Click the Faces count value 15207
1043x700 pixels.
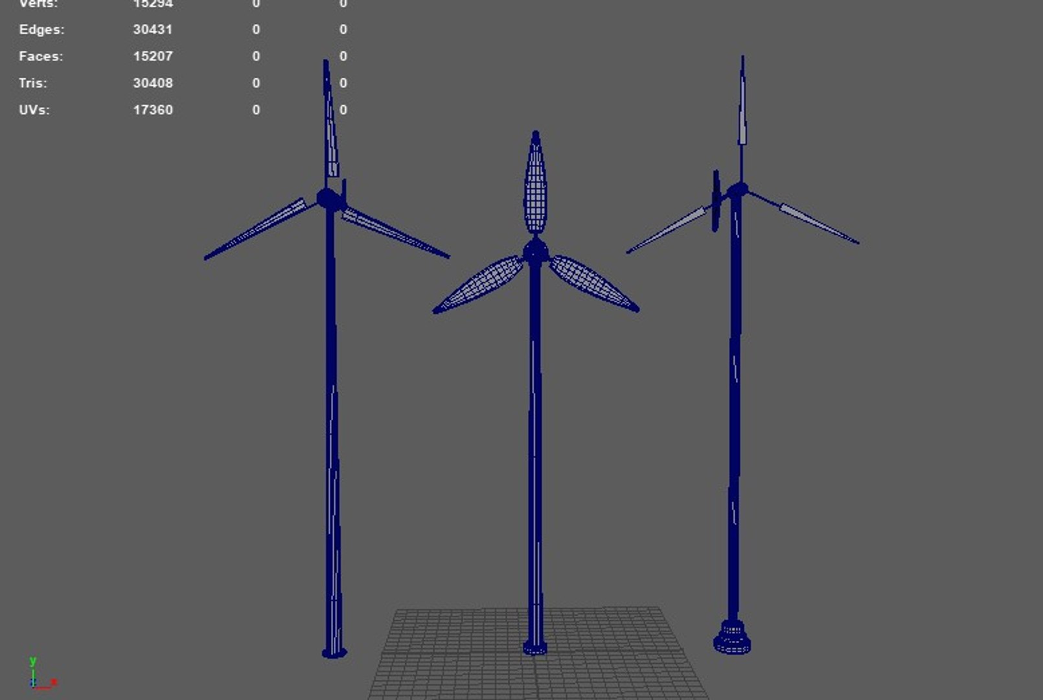click(x=153, y=56)
